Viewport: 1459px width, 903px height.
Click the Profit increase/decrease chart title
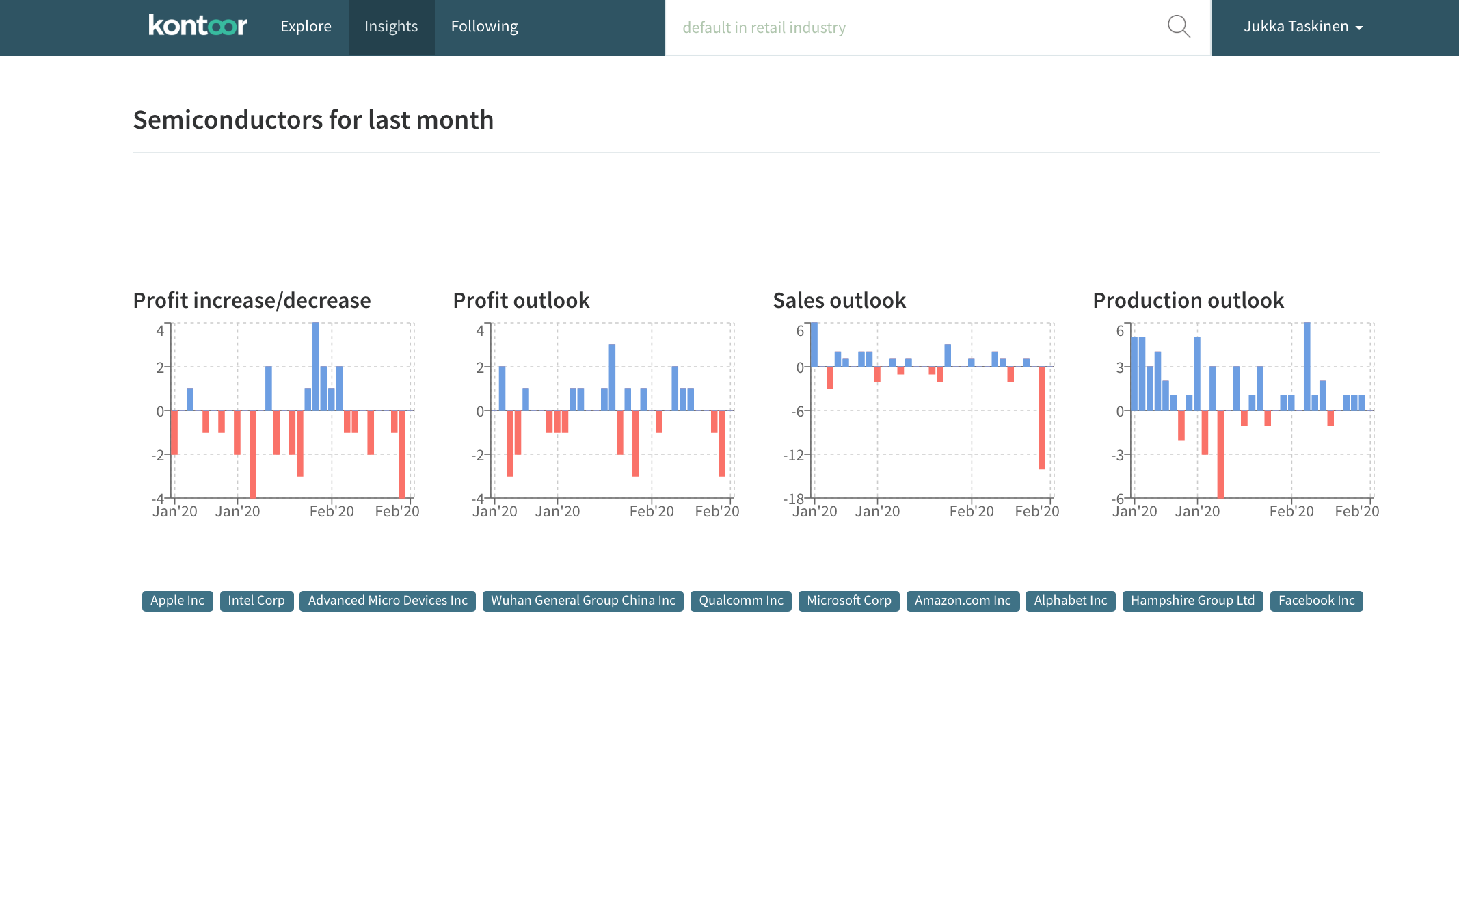point(252,300)
